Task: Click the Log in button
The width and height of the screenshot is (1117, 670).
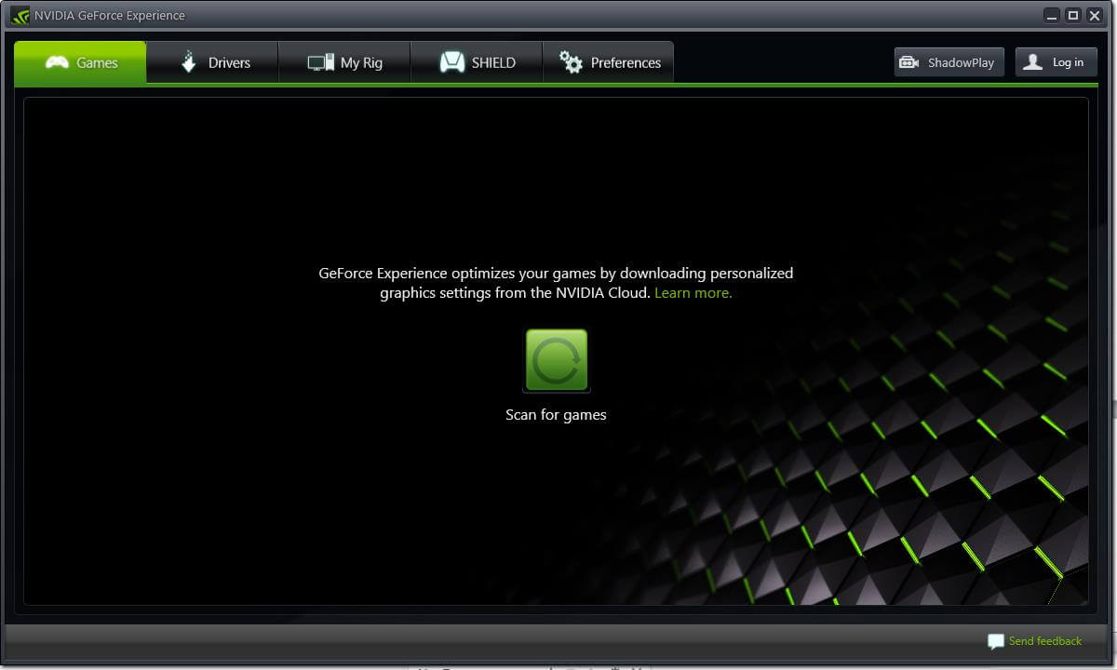Action: [1056, 62]
